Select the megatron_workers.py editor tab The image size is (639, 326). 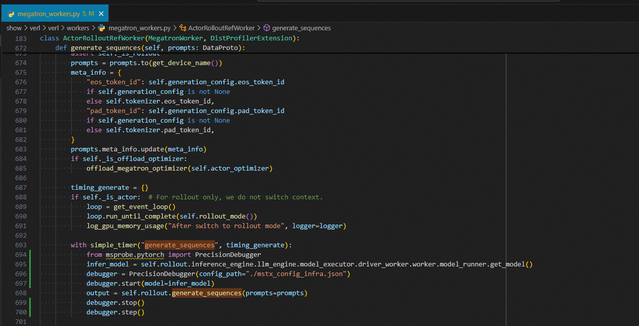(x=54, y=14)
